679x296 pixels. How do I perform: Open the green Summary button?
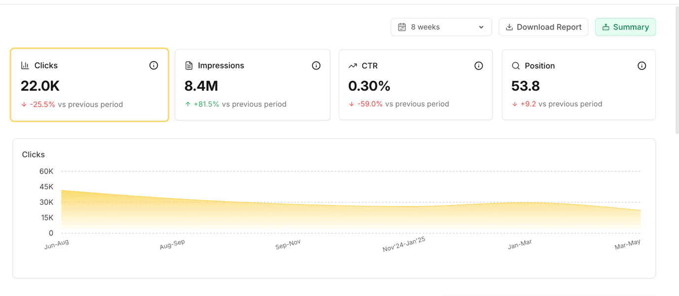tap(625, 27)
